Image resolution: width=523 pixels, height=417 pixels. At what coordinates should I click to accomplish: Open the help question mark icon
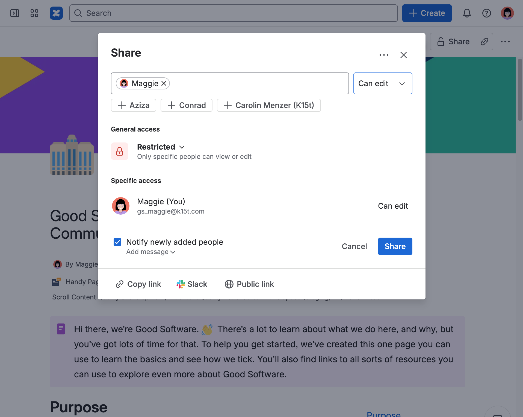pos(486,13)
